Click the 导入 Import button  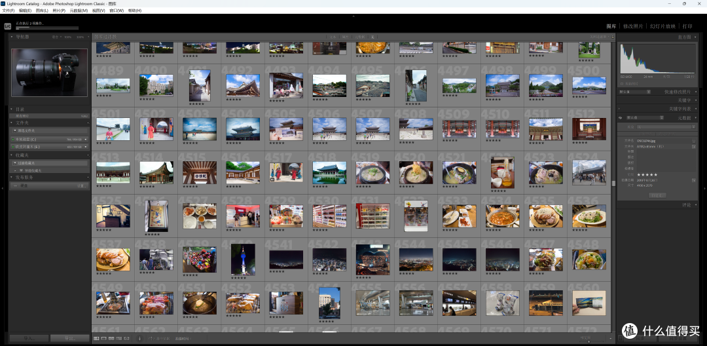(x=29, y=338)
